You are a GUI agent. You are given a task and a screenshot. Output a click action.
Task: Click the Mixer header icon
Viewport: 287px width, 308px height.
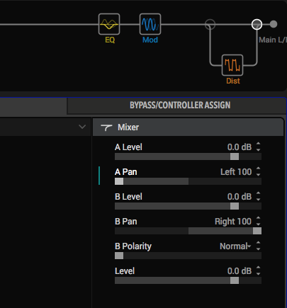click(106, 127)
